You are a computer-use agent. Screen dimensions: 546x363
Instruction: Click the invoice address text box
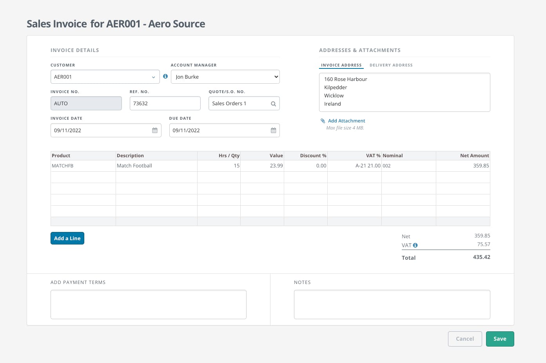pos(405,92)
